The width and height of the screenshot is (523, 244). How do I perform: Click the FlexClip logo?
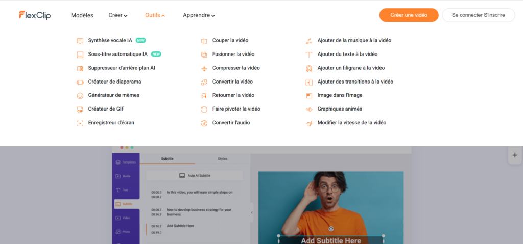(x=35, y=15)
